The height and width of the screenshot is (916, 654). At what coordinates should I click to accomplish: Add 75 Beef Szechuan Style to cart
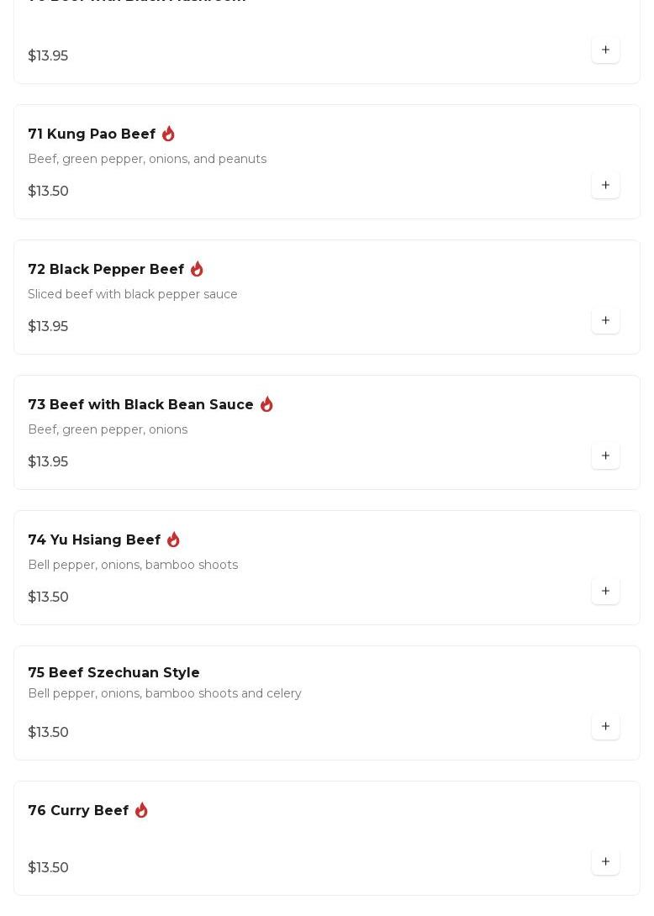[x=605, y=726]
